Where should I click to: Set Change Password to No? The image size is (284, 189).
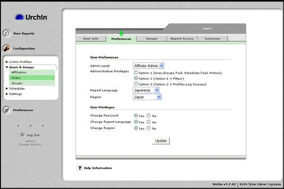(149, 115)
